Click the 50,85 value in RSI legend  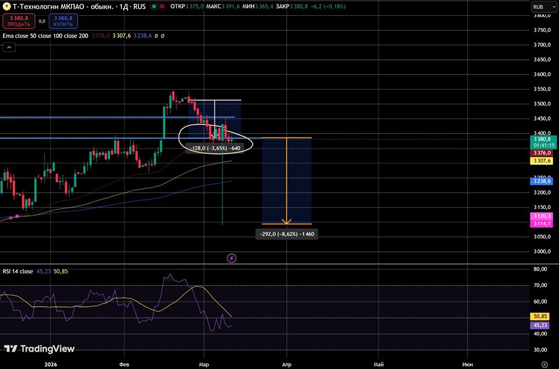[x=60, y=271]
